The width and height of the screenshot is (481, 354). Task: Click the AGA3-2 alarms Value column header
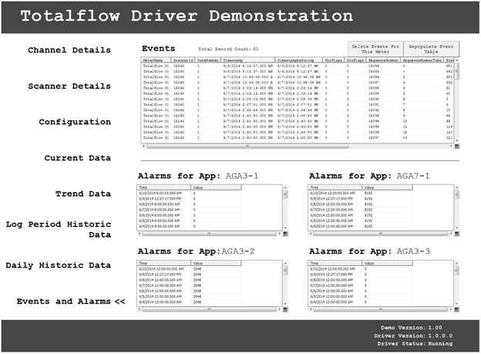click(216, 263)
